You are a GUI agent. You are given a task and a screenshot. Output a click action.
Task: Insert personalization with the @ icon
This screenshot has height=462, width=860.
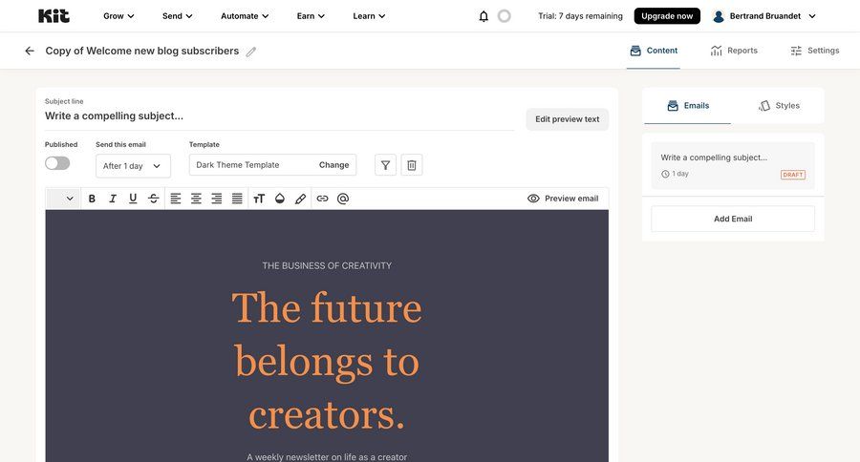pos(343,199)
